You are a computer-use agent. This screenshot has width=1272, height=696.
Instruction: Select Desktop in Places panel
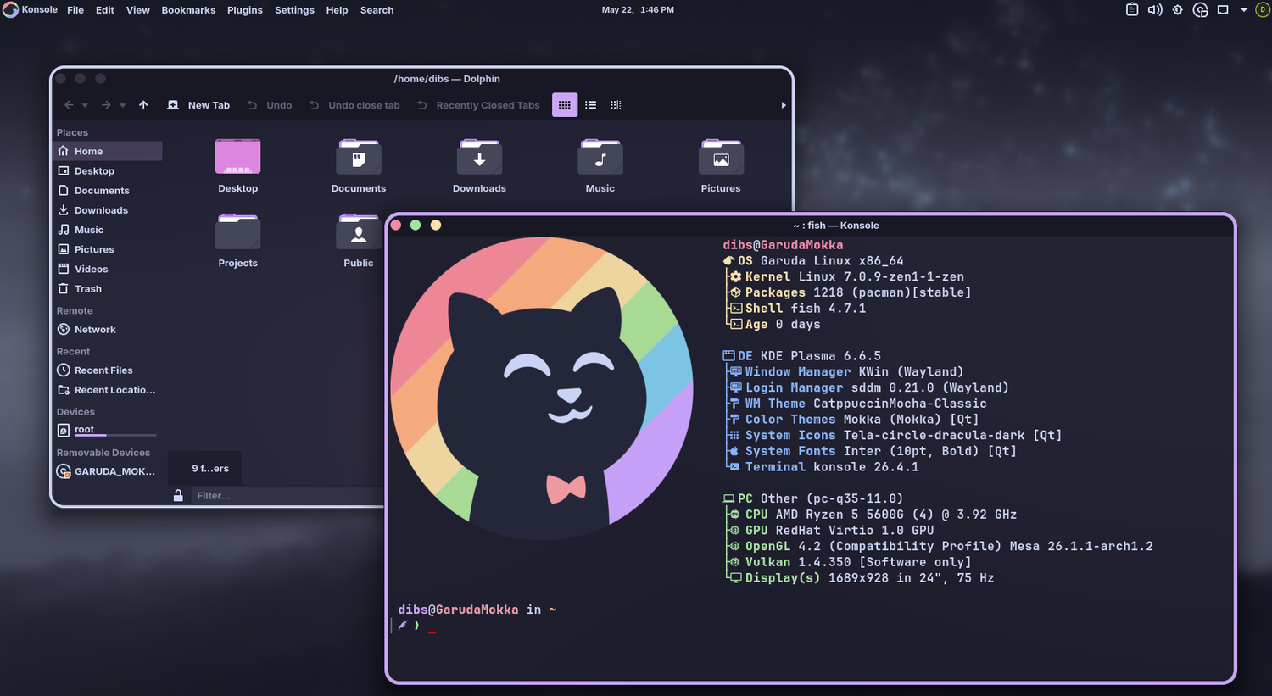tap(107, 170)
